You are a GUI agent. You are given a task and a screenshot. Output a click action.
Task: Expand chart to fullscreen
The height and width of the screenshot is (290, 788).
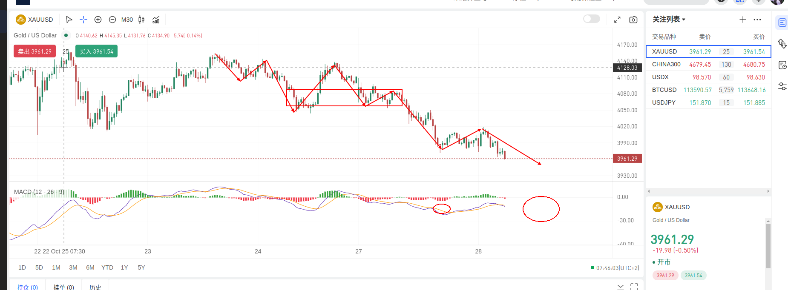(x=617, y=20)
